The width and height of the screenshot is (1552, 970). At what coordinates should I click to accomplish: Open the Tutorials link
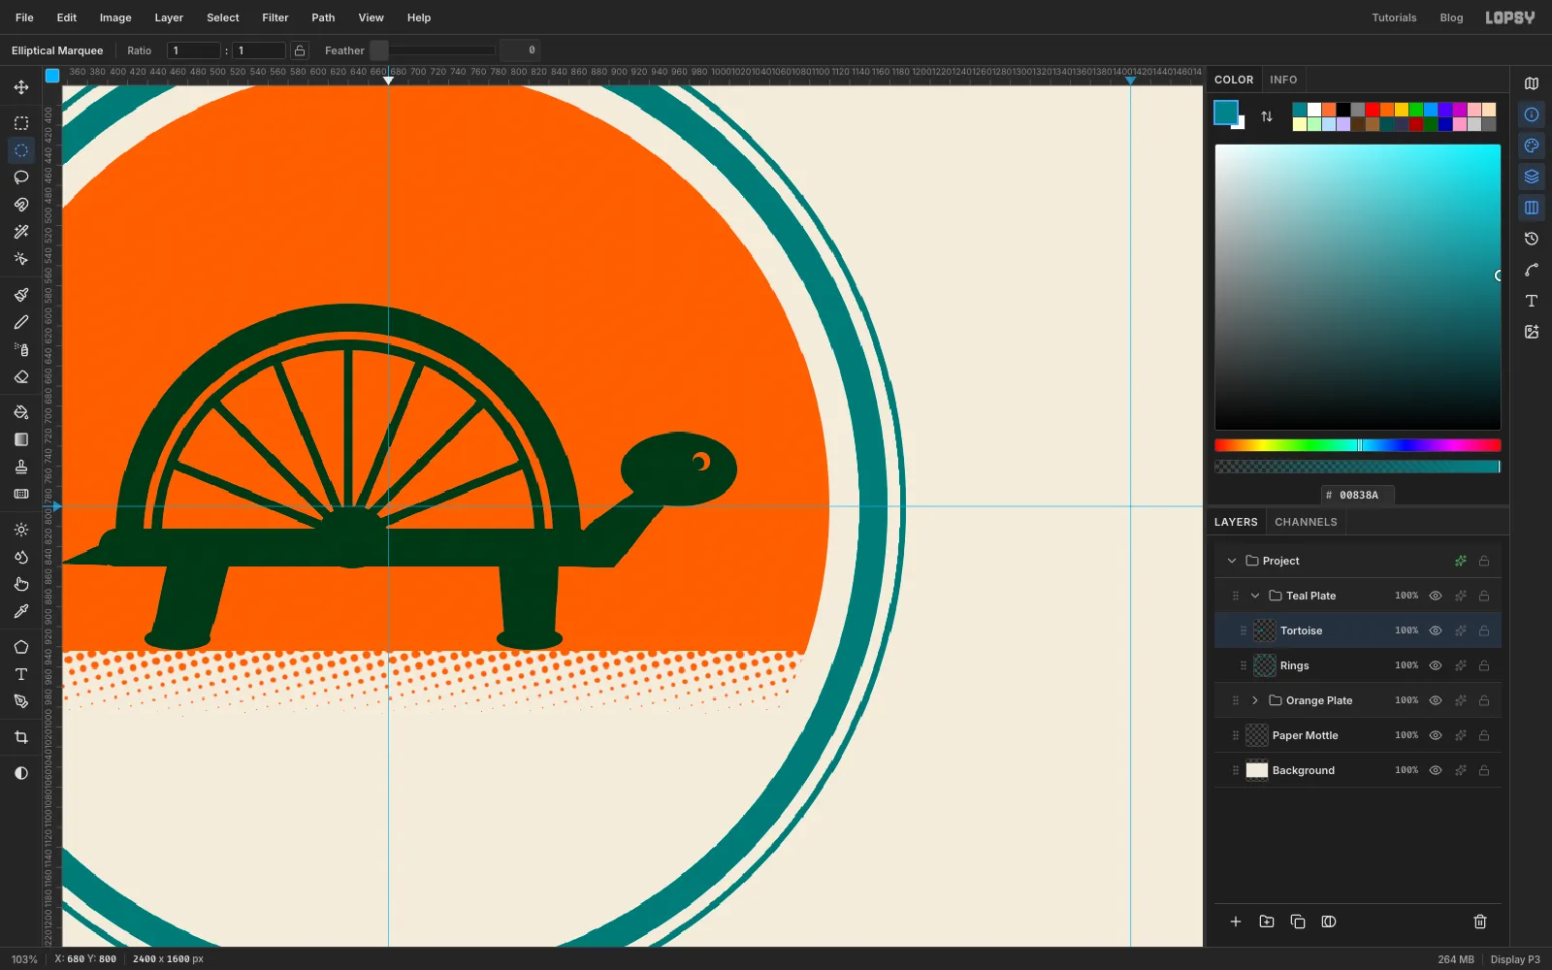point(1394,17)
